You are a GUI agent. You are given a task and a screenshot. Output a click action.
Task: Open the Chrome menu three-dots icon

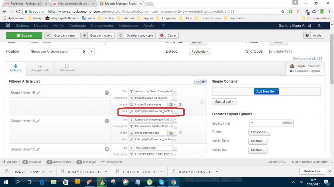click(x=329, y=11)
